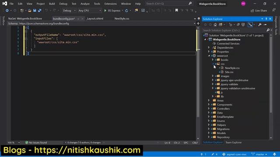Screen dimensions: 280x157
Task: Switch to the _Layout.cshtml tab
Action: pyautogui.click(x=95, y=18)
